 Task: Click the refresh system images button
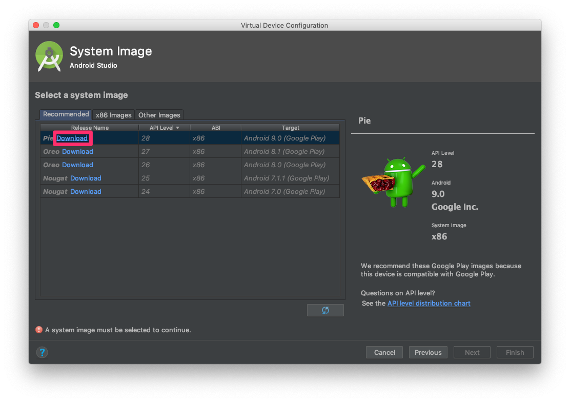click(325, 310)
